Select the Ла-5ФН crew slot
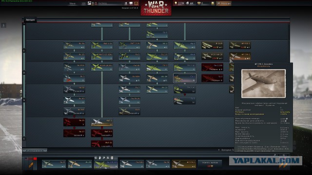 point(132,164)
